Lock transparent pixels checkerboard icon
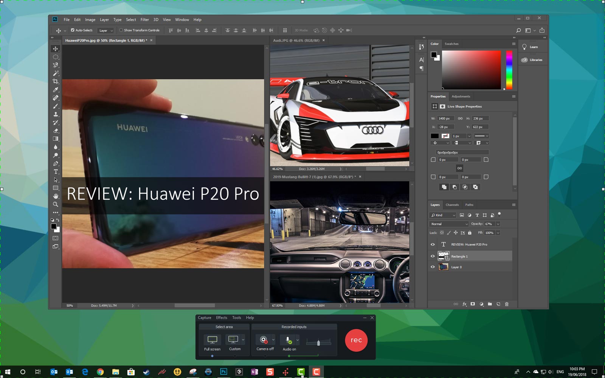 click(x=442, y=233)
